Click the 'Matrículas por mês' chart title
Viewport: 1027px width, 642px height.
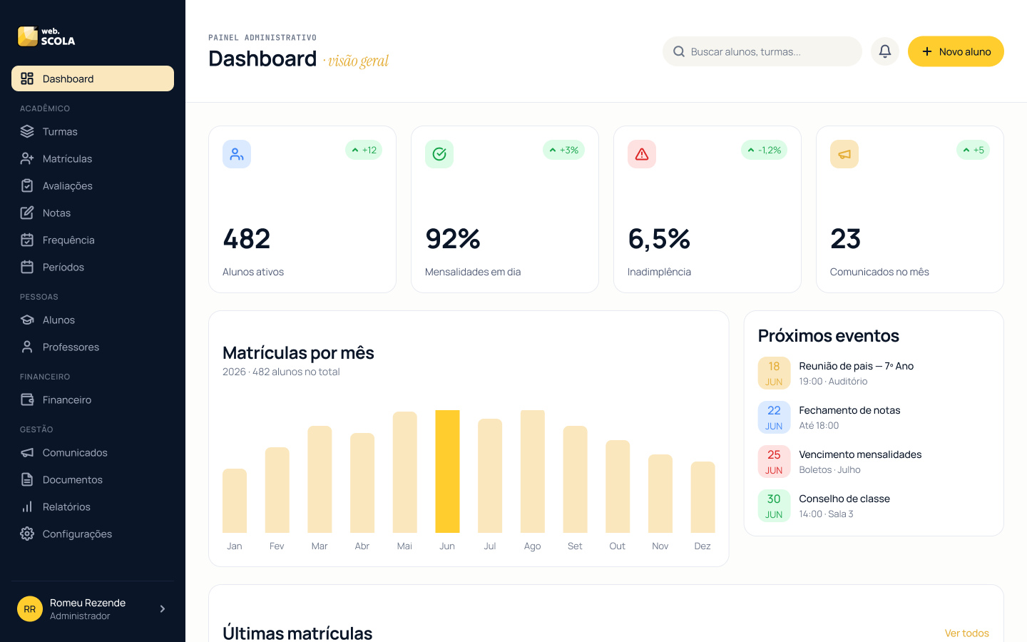click(298, 352)
